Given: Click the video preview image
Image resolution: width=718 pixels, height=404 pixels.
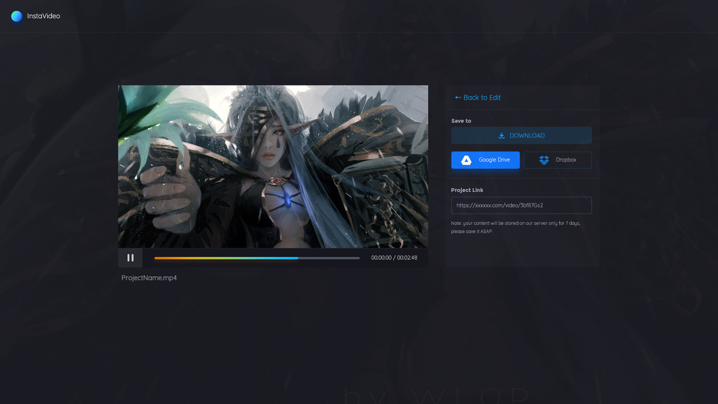Looking at the screenshot, I should pyautogui.click(x=273, y=167).
